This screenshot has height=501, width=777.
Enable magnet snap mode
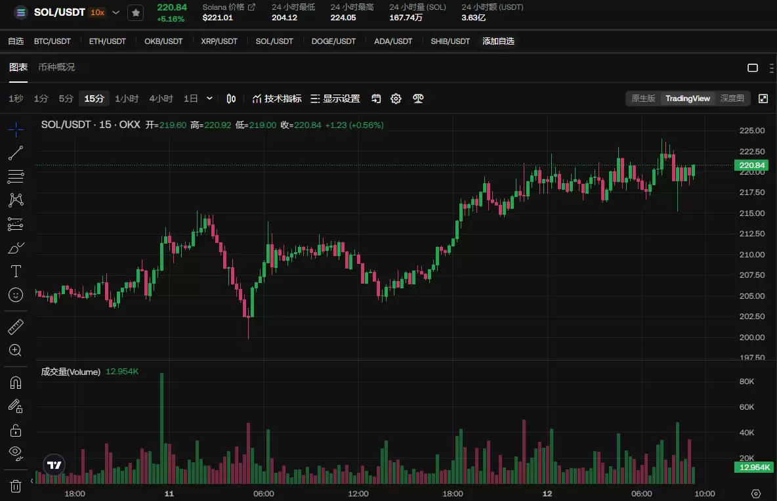coord(16,382)
